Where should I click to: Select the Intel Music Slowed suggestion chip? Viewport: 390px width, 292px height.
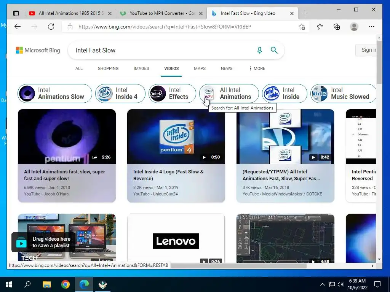343,94
